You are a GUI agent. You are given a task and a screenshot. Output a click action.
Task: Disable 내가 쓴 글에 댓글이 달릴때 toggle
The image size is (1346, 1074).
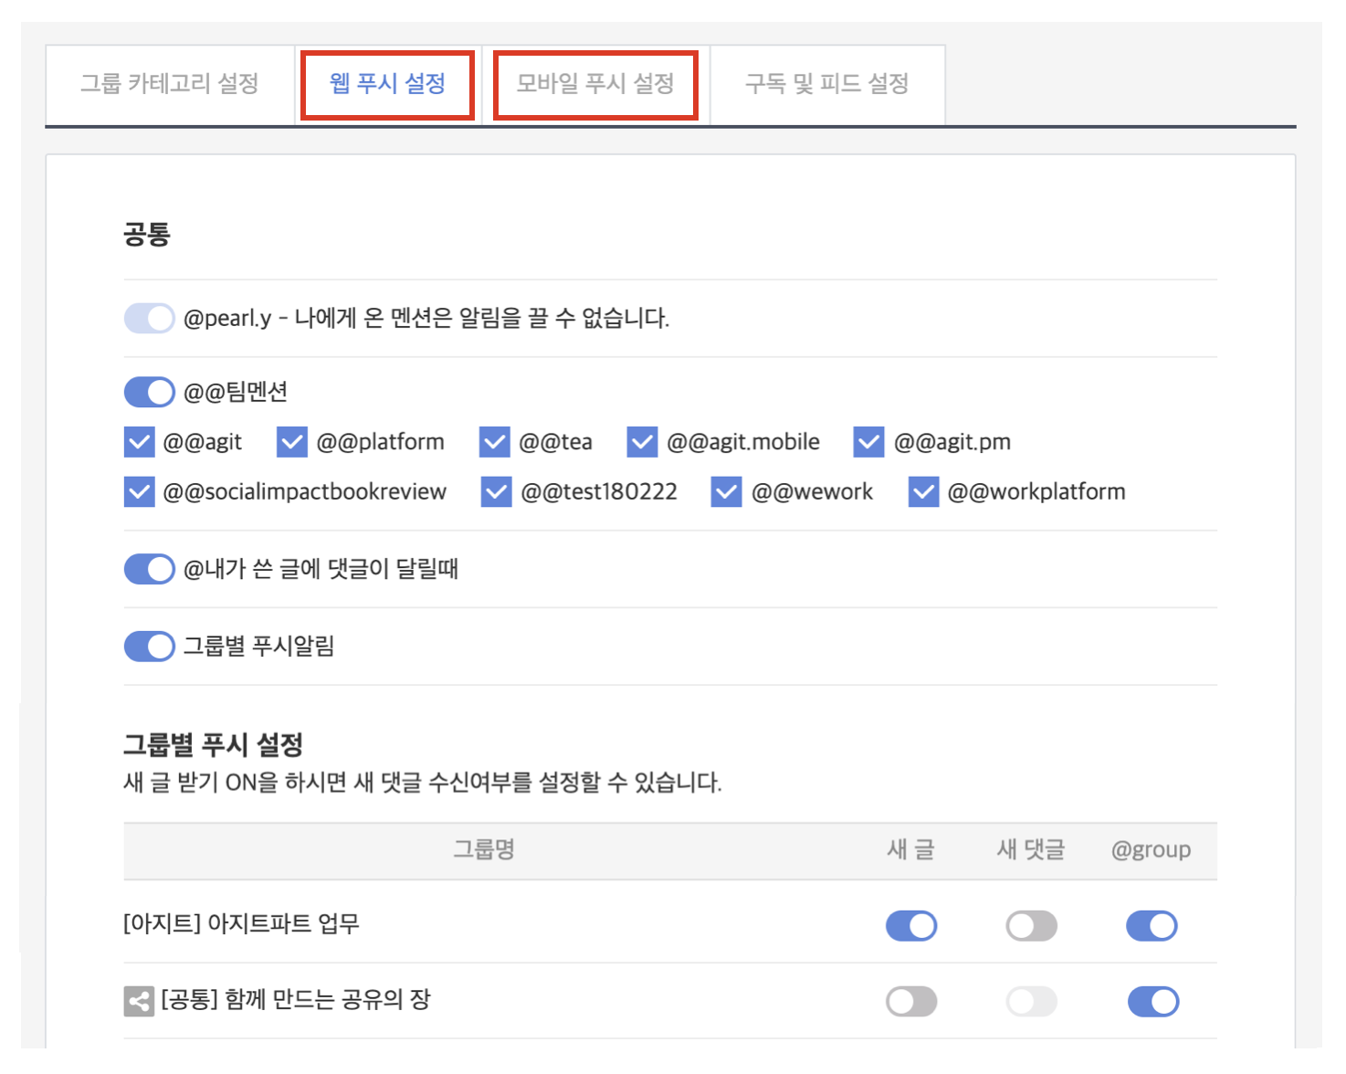click(x=150, y=569)
